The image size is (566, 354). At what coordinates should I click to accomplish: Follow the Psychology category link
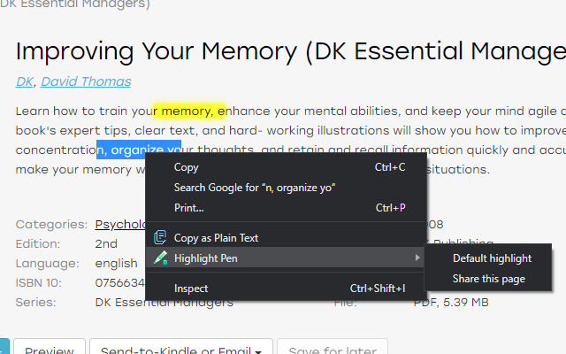[119, 225]
